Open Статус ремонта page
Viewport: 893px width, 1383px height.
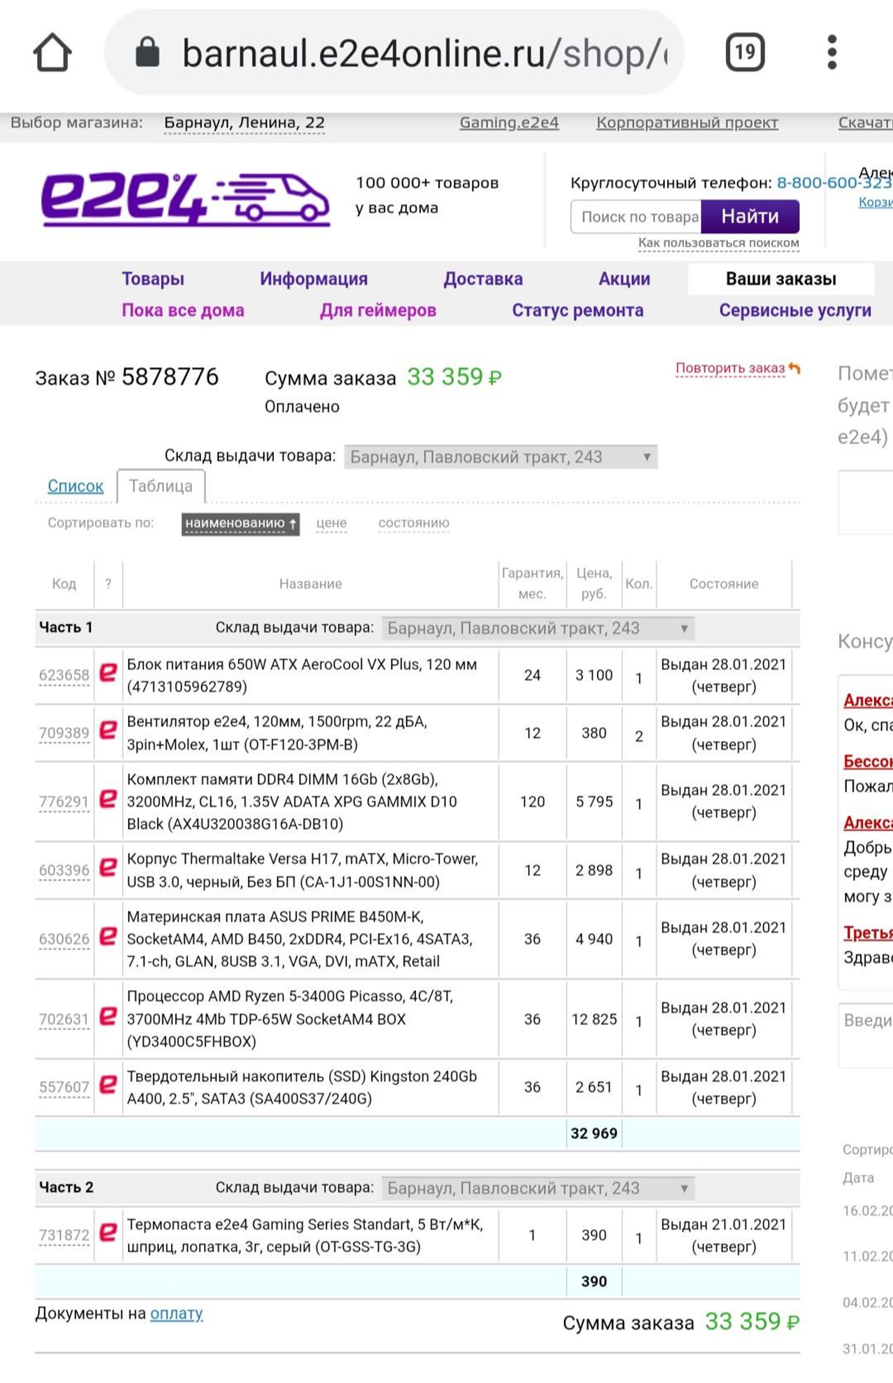578,310
